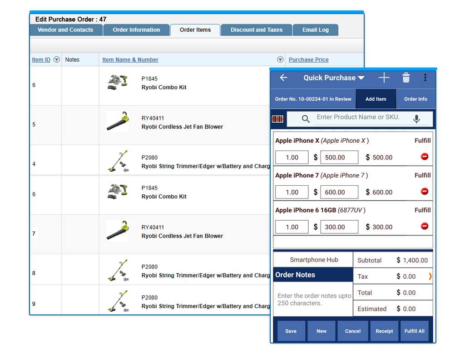Click the trash icon in Quick Purchase header
This screenshot has height=348, width=465.
pos(406,77)
